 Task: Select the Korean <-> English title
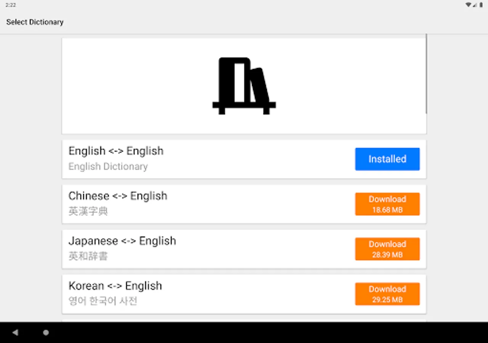(x=115, y=286)
